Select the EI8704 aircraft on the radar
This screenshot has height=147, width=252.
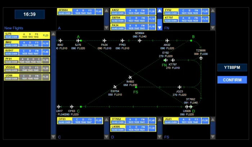click(115, 87)
